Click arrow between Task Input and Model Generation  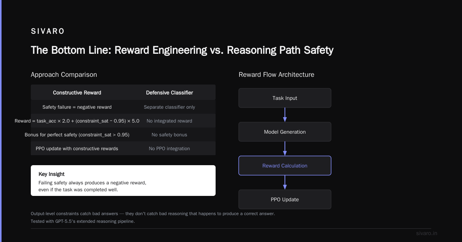click(285, 115)
